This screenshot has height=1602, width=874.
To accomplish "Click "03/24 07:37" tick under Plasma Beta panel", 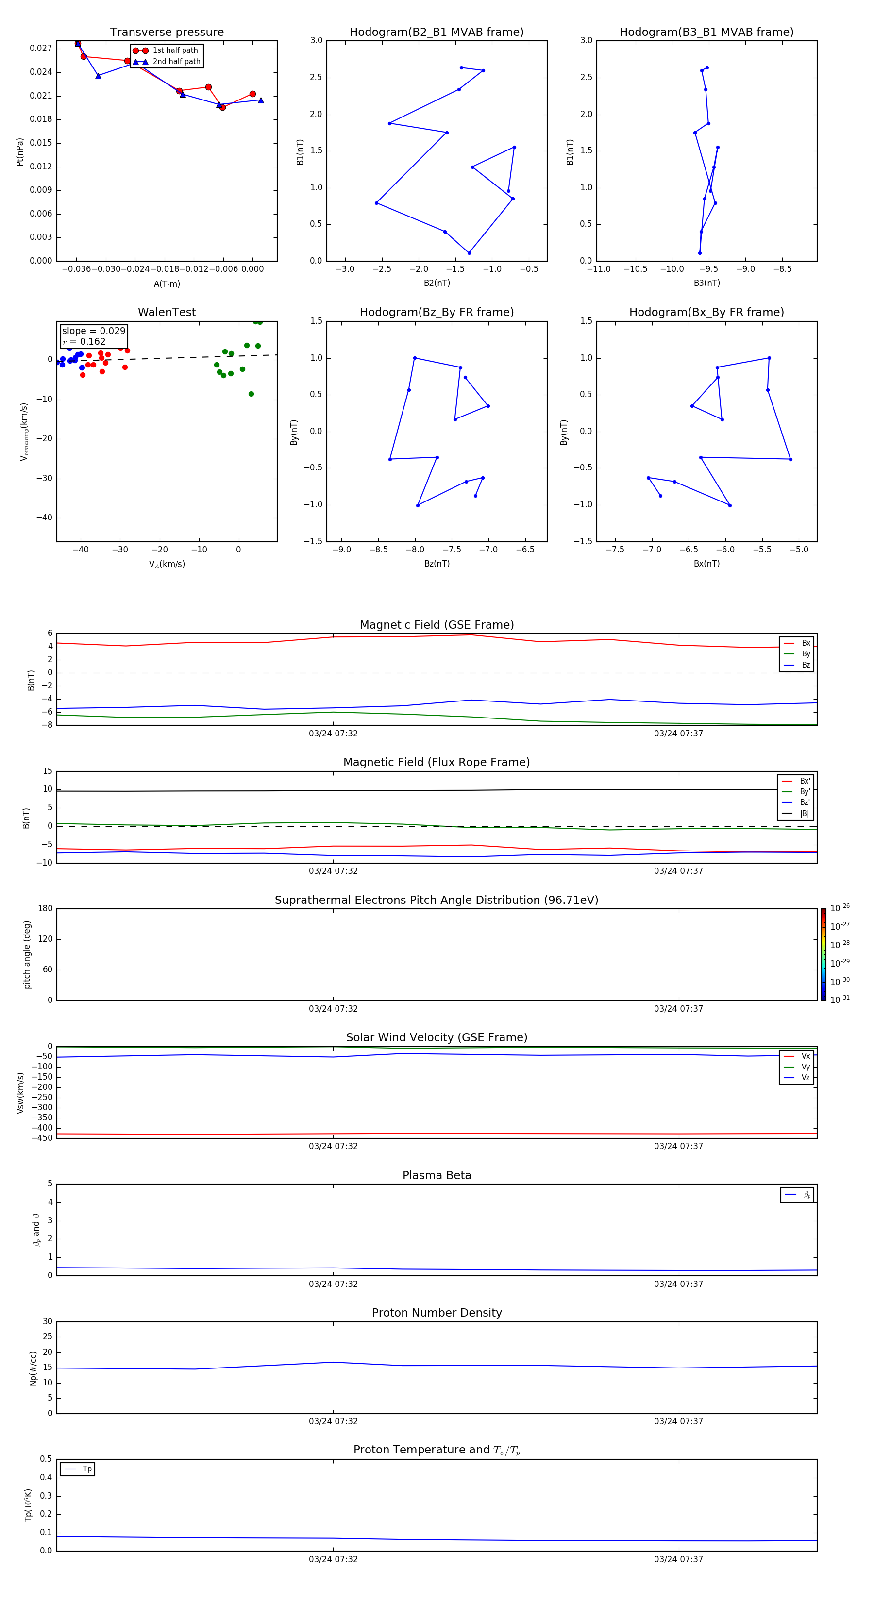I will tap(679, 1284).
